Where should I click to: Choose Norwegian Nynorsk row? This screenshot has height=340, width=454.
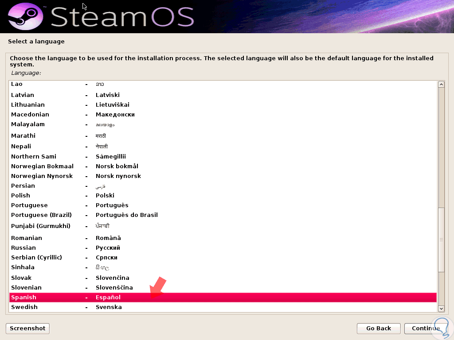[223, 176]
